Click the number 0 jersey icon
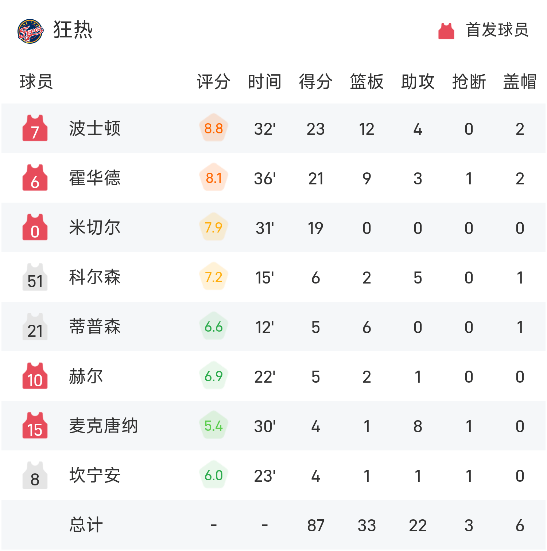The height and width of the screenshot is (551, 547). [x=35, y=227]
